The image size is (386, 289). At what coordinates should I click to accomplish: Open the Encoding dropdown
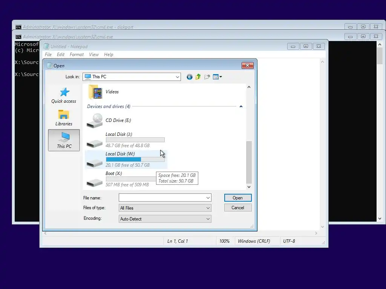click(208, 219)
